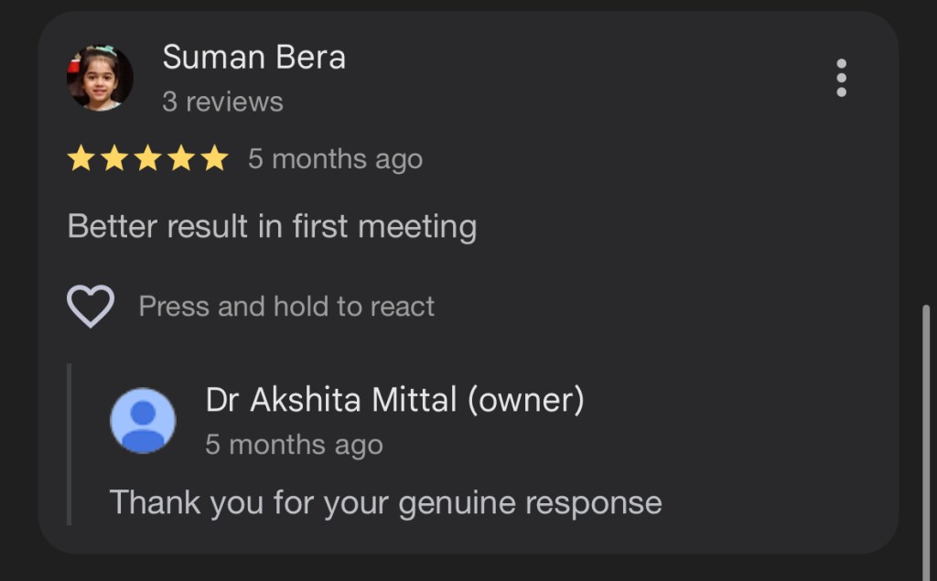
Task: Click the review's "5 months ago" timestamp
Action: [335, 159]
